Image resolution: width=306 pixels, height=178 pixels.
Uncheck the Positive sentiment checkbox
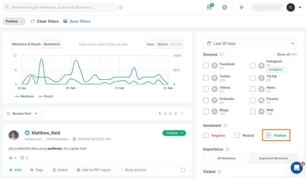coord(268,135)
